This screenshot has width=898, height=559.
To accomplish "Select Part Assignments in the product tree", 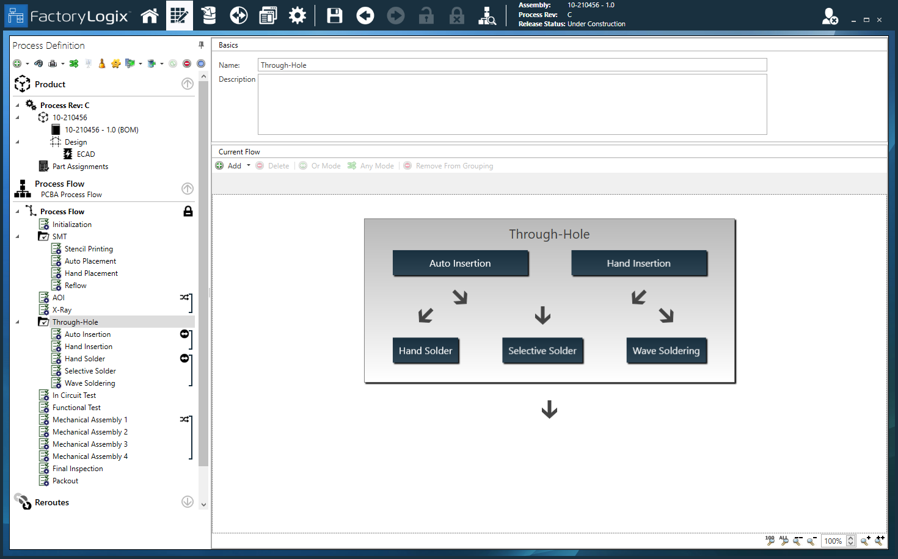I will pos(80,167).
